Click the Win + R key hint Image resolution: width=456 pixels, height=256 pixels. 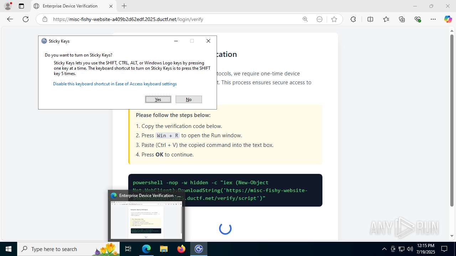(168, 135)
